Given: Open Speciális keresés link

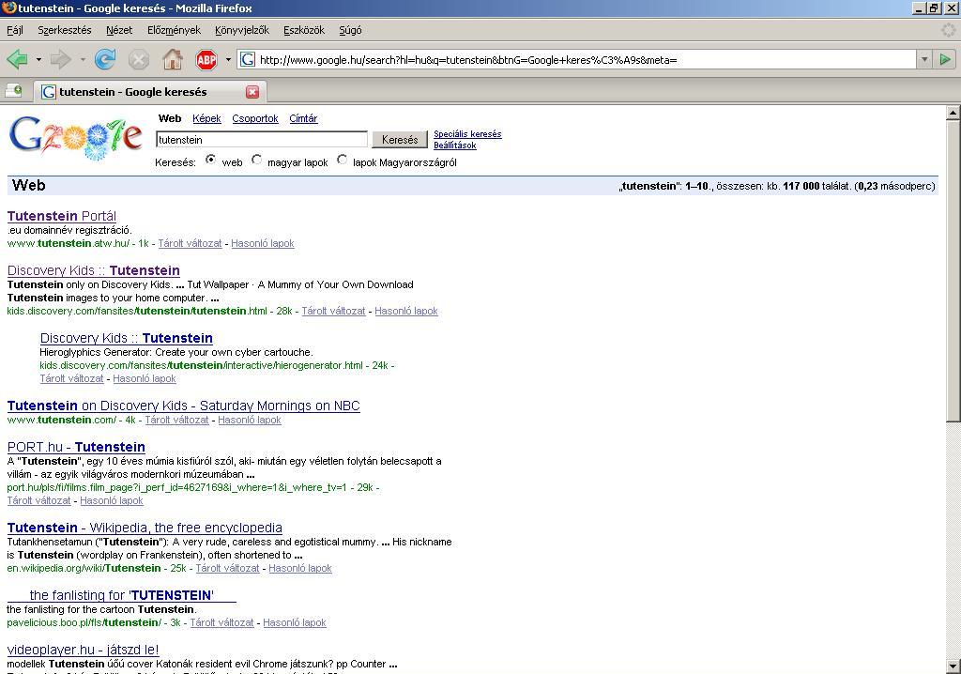Looking at the screenshot, I should pyautogui.click(x=467, y=133).
